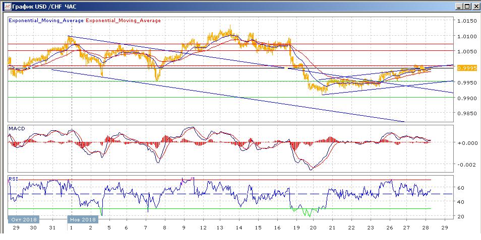This screenshot has height=240, width=481.
Task: Click the MACD +0.000 scale label
Action: tap(466, 143)
